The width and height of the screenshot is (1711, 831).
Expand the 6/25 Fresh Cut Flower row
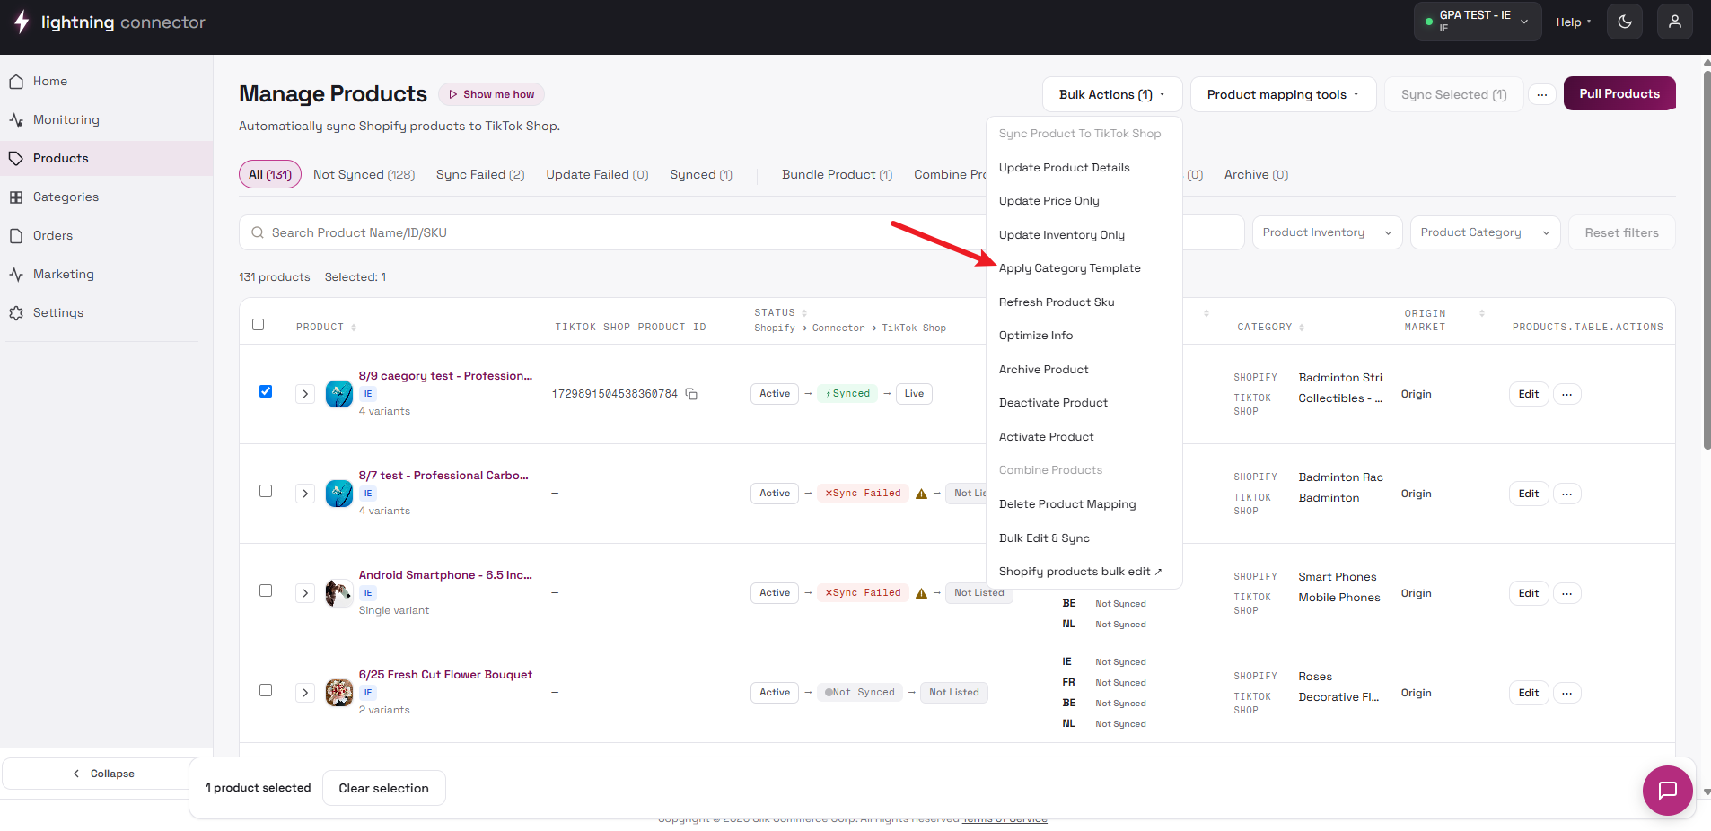tap(305, 693)
